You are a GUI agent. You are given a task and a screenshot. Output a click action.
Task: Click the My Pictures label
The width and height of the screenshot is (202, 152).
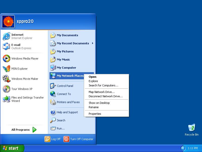click(x=65, y=51)
